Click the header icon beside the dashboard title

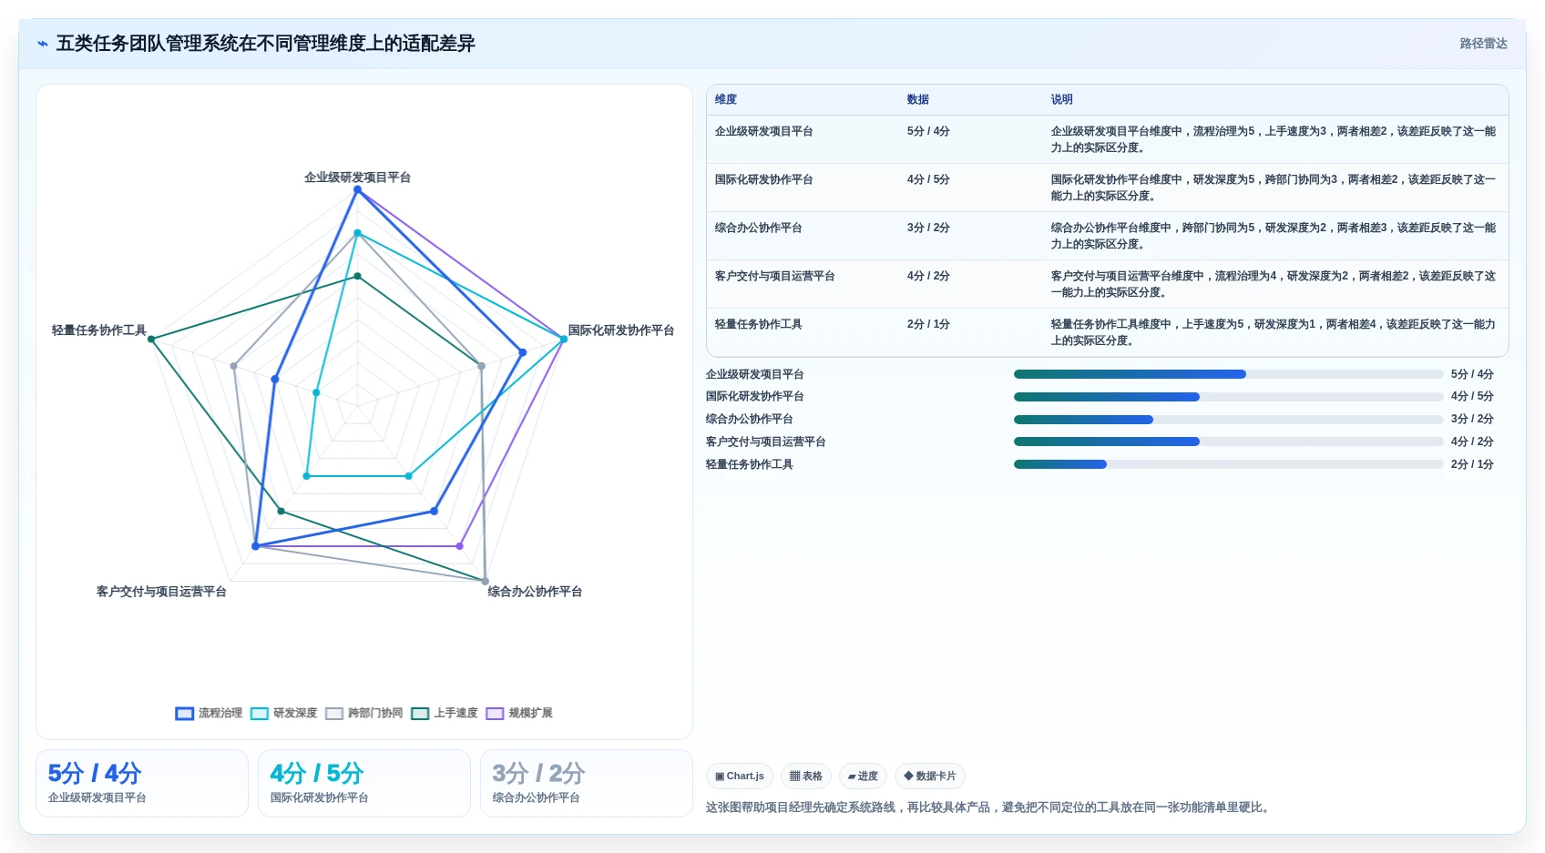43,44
